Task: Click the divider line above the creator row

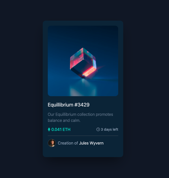Action: pos(83,136)
